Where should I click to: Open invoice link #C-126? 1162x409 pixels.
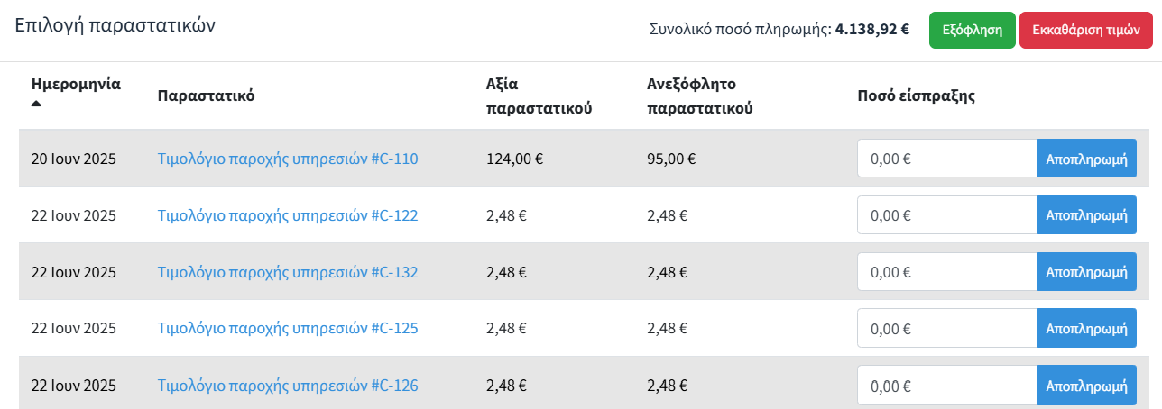[288, 386]
